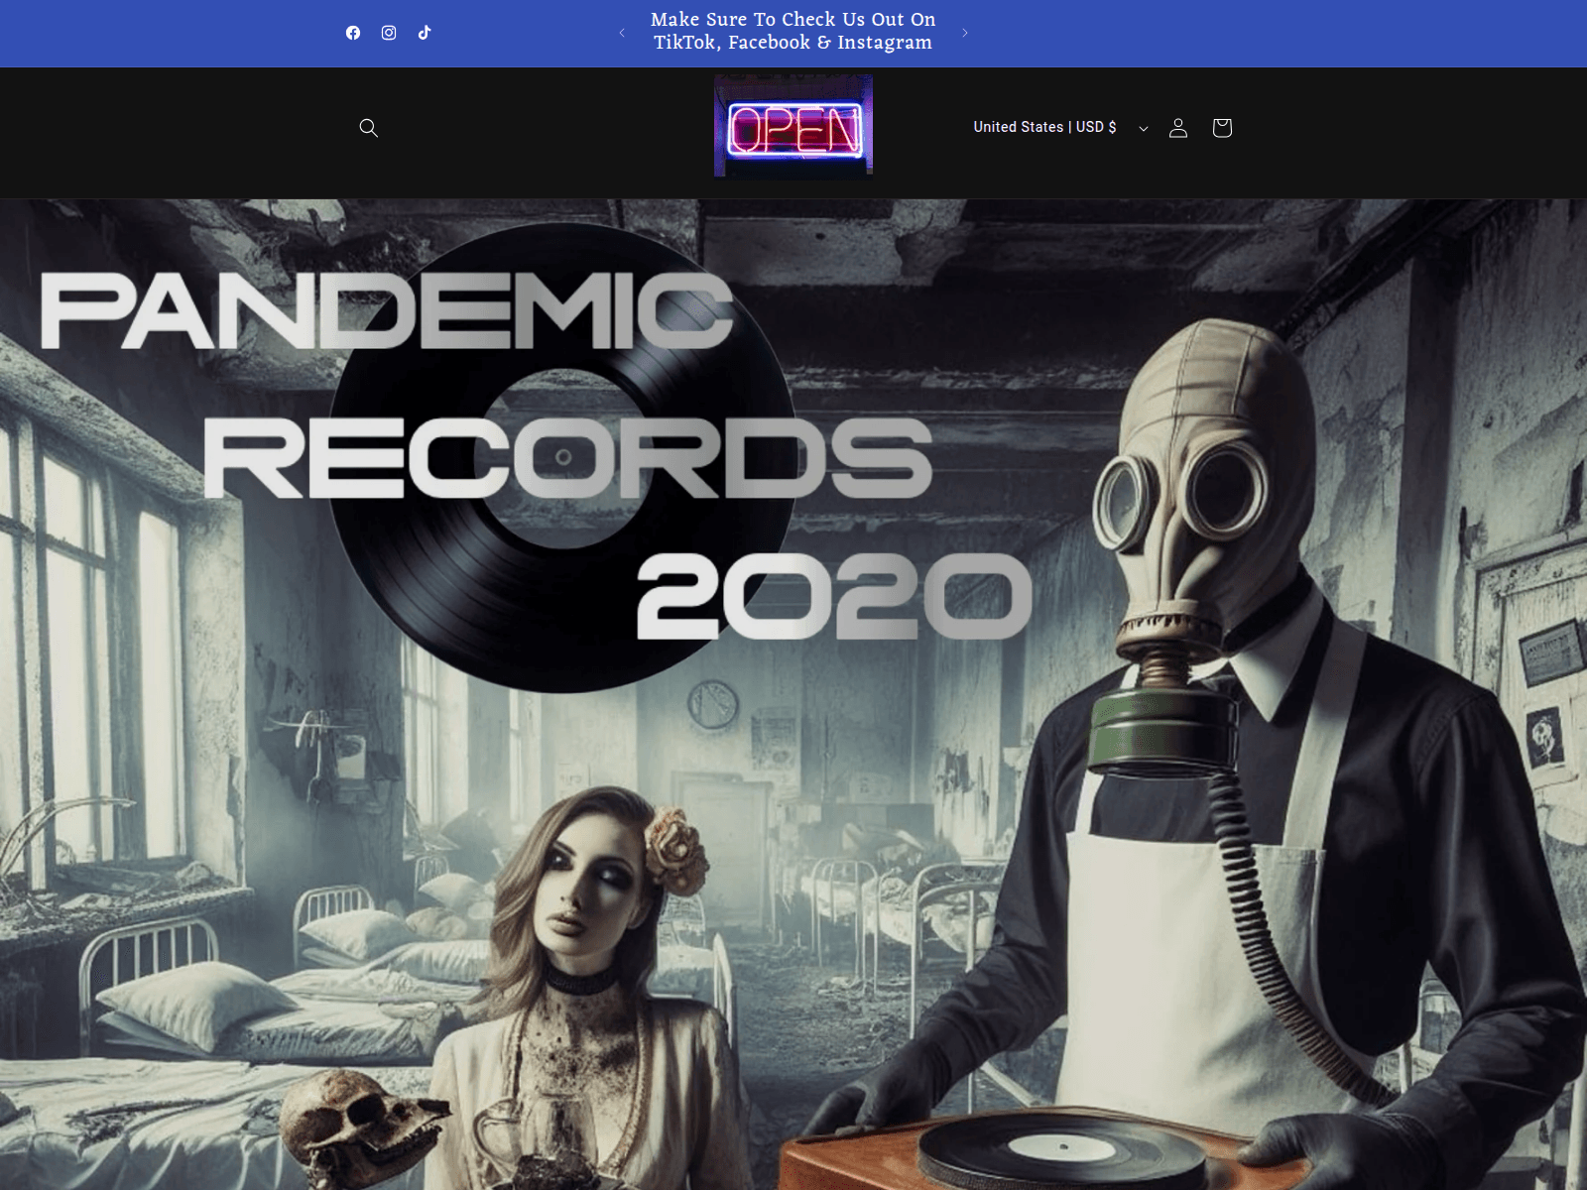Click the search magnifier icon
The height and width of the screenshot is (1190, 1587).
(368, 128)
